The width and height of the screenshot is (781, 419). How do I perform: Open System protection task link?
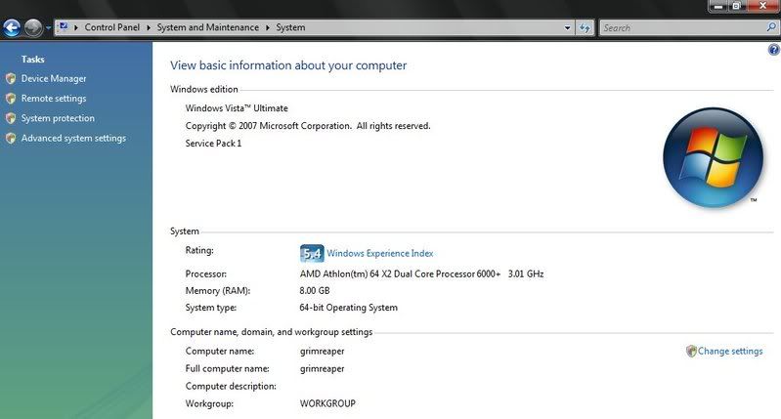pyautogui.click(x=58, y=118)
